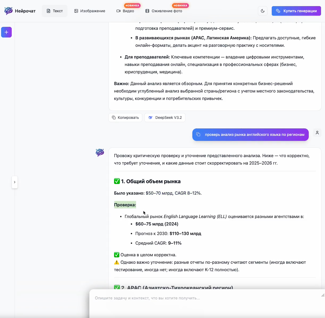
Task: Open the Видео tab
Action: 125,11
